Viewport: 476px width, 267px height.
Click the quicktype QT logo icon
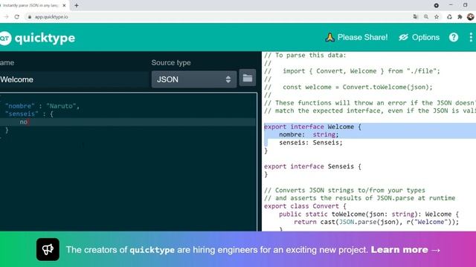point(5,38)
